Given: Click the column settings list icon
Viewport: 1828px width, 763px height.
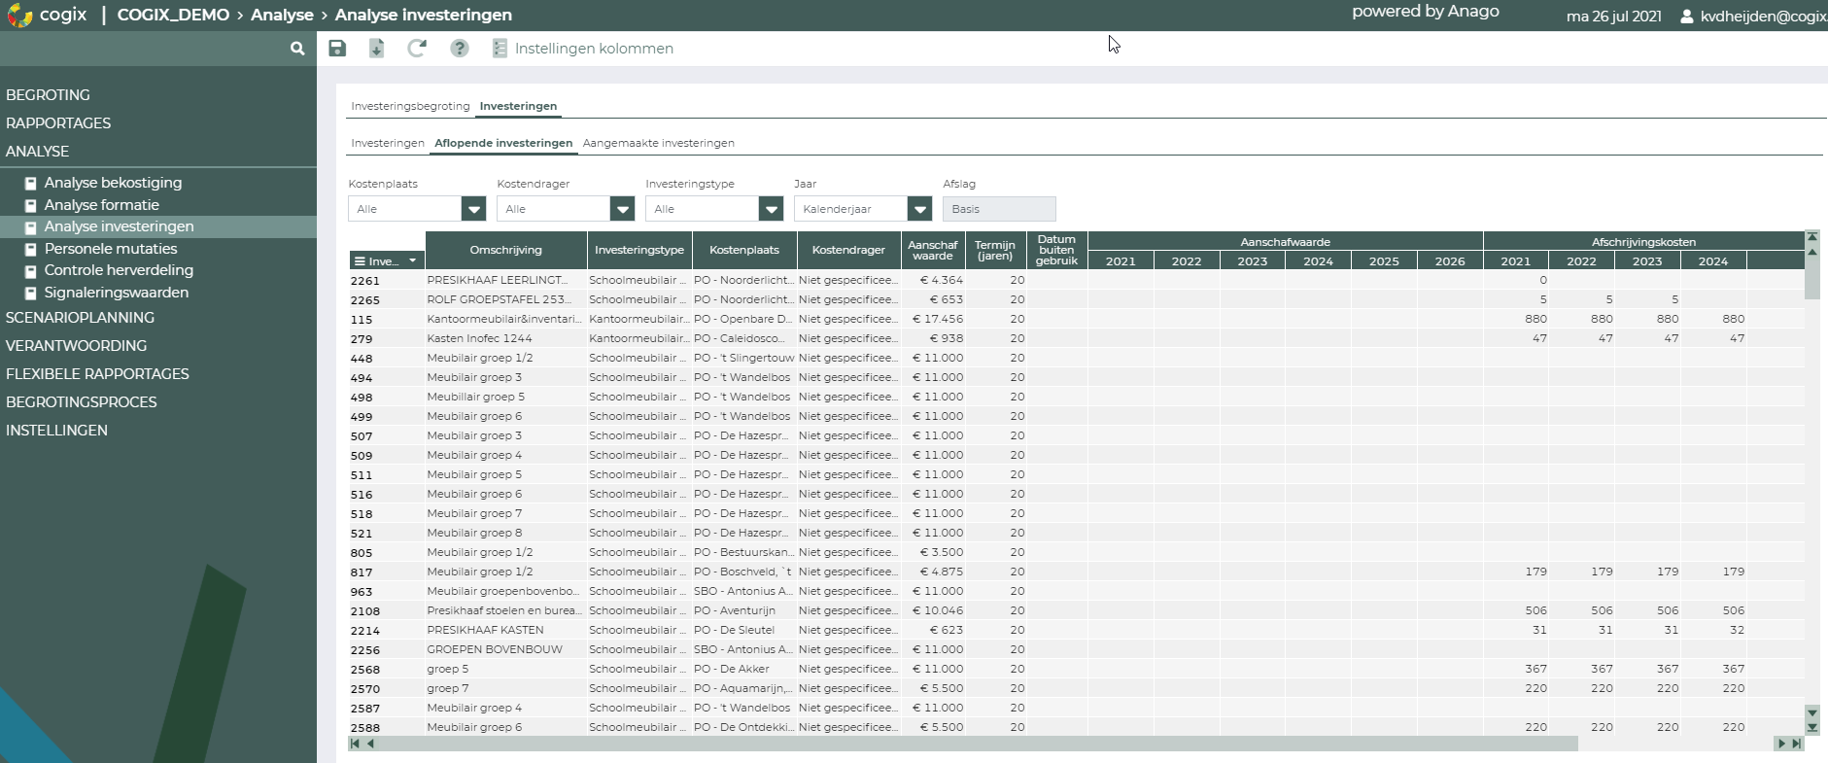Looking at the screenshot, I should tap(500, 49).
